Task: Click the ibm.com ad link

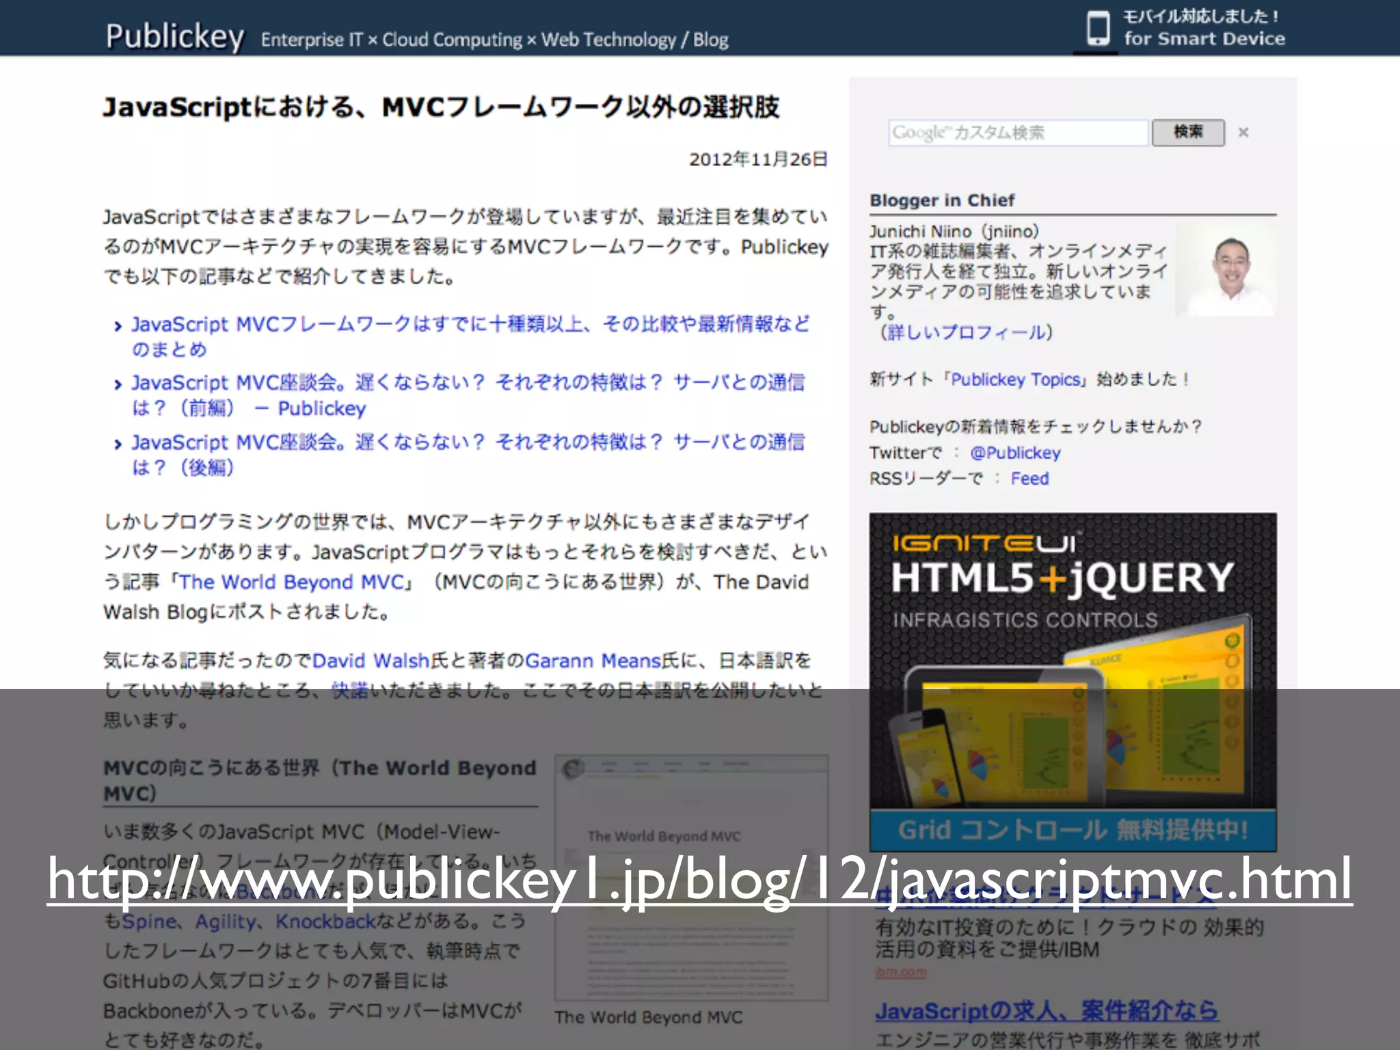Action: point(901,972)
